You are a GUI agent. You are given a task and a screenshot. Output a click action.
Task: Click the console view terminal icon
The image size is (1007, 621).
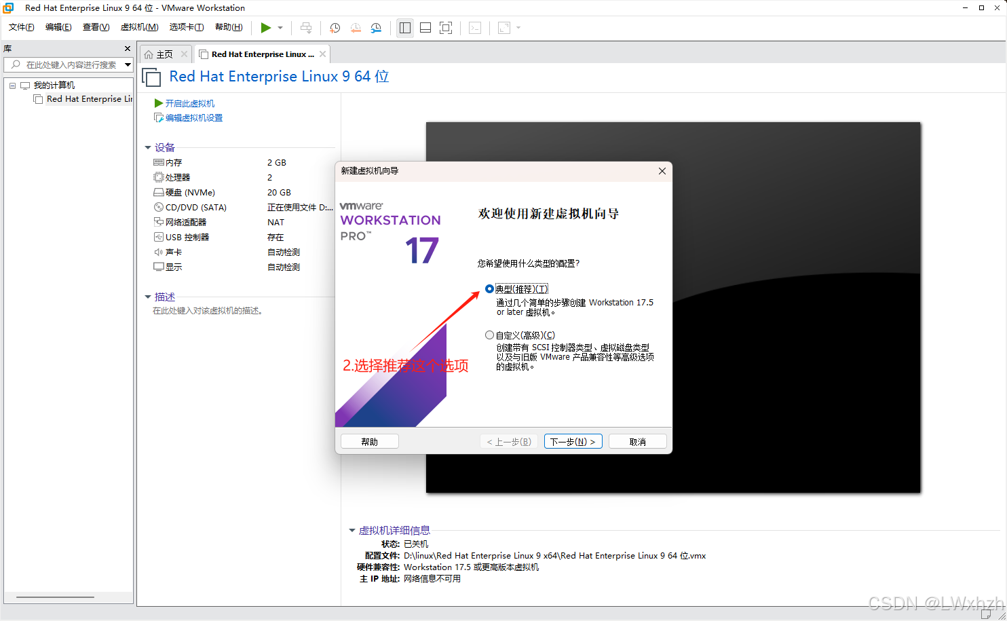[475, 28]
